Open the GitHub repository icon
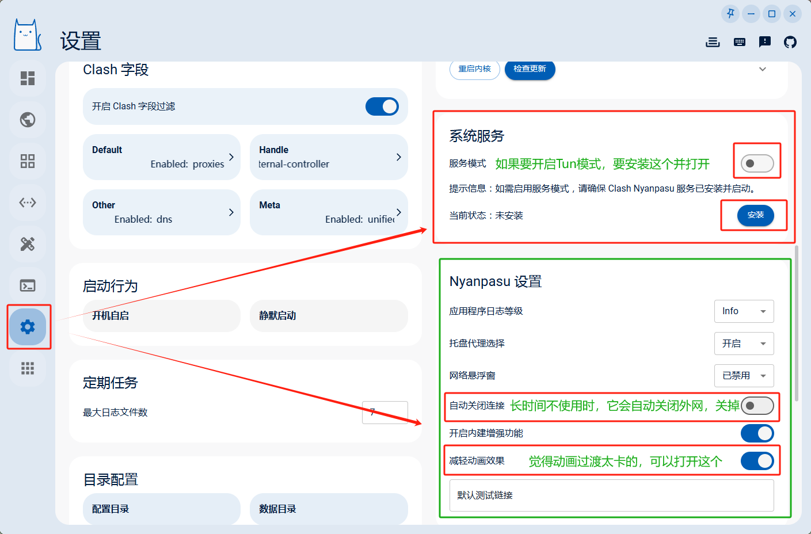The image size is (811, 534). pos(790,42)
